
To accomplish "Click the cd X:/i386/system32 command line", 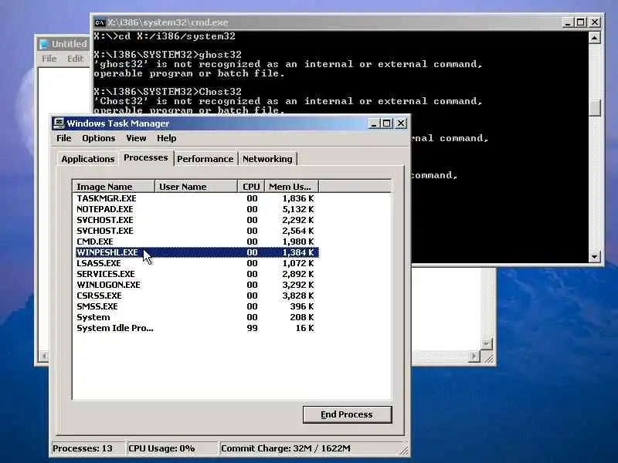I will 165,36.
